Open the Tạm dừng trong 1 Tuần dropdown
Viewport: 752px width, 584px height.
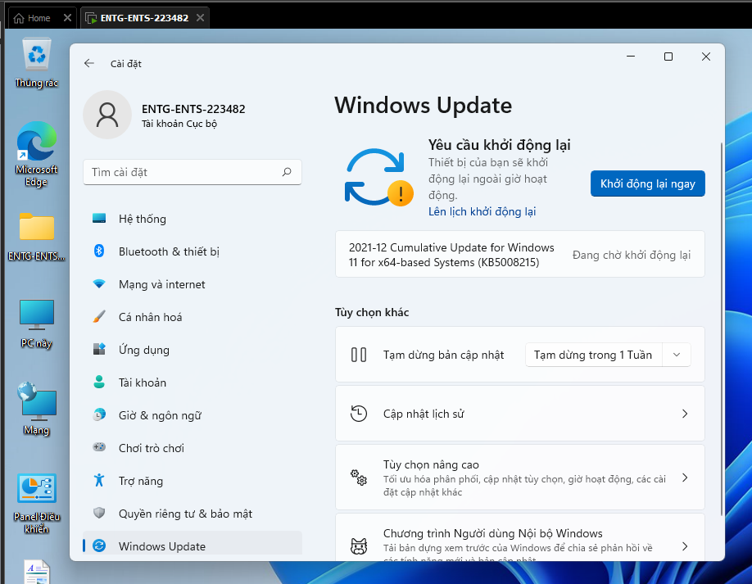coord(608,355)
